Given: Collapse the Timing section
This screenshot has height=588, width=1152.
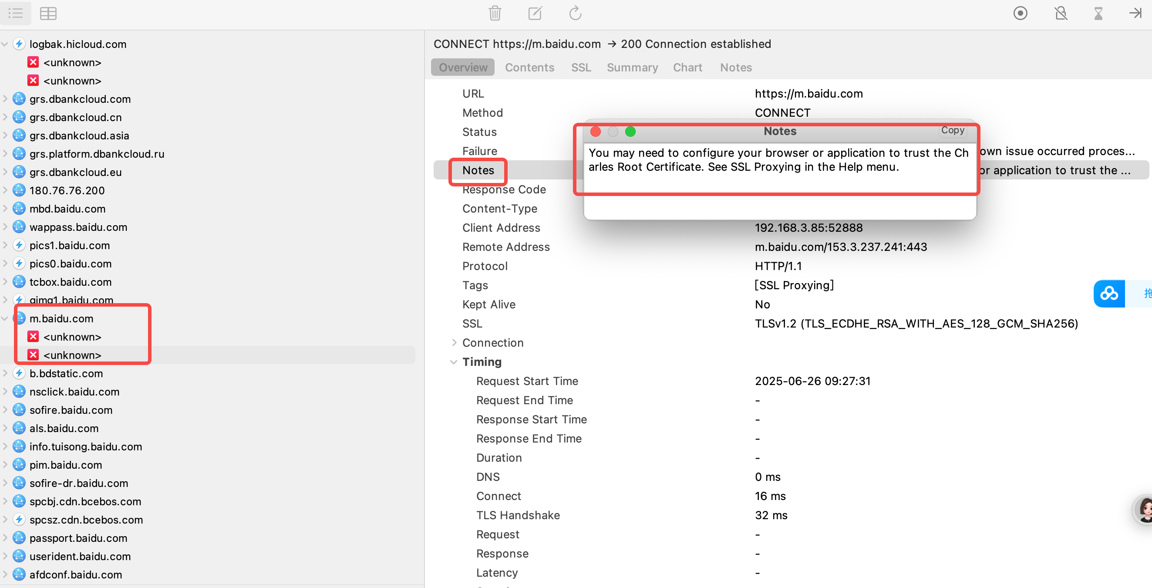Looking at the screenshot, I should coord(454,362).
